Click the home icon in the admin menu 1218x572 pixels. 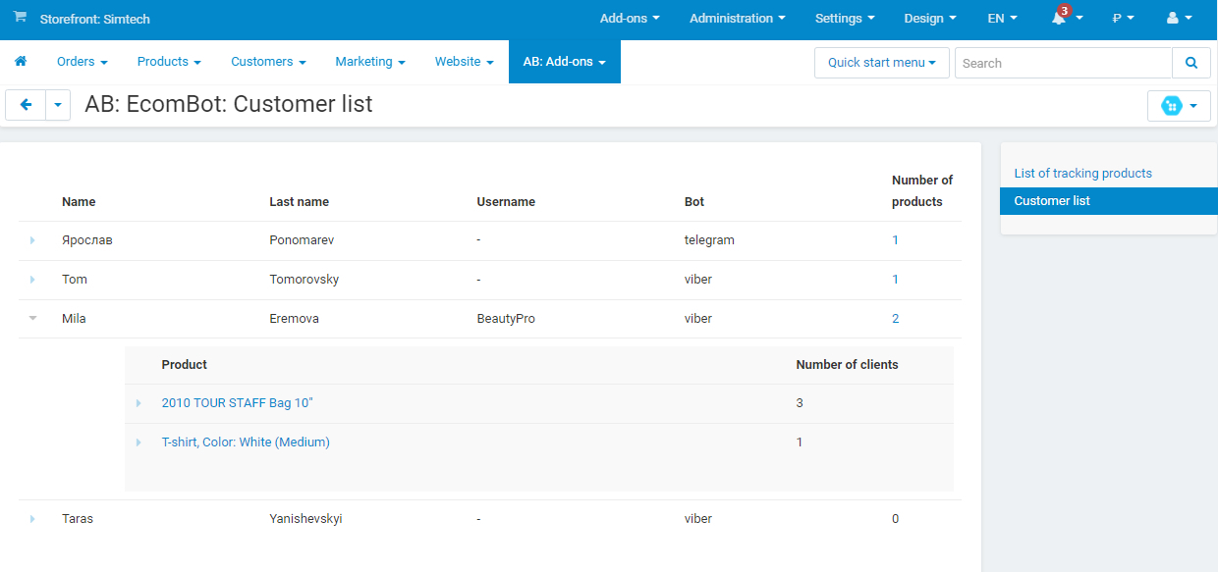pos(21,61)
